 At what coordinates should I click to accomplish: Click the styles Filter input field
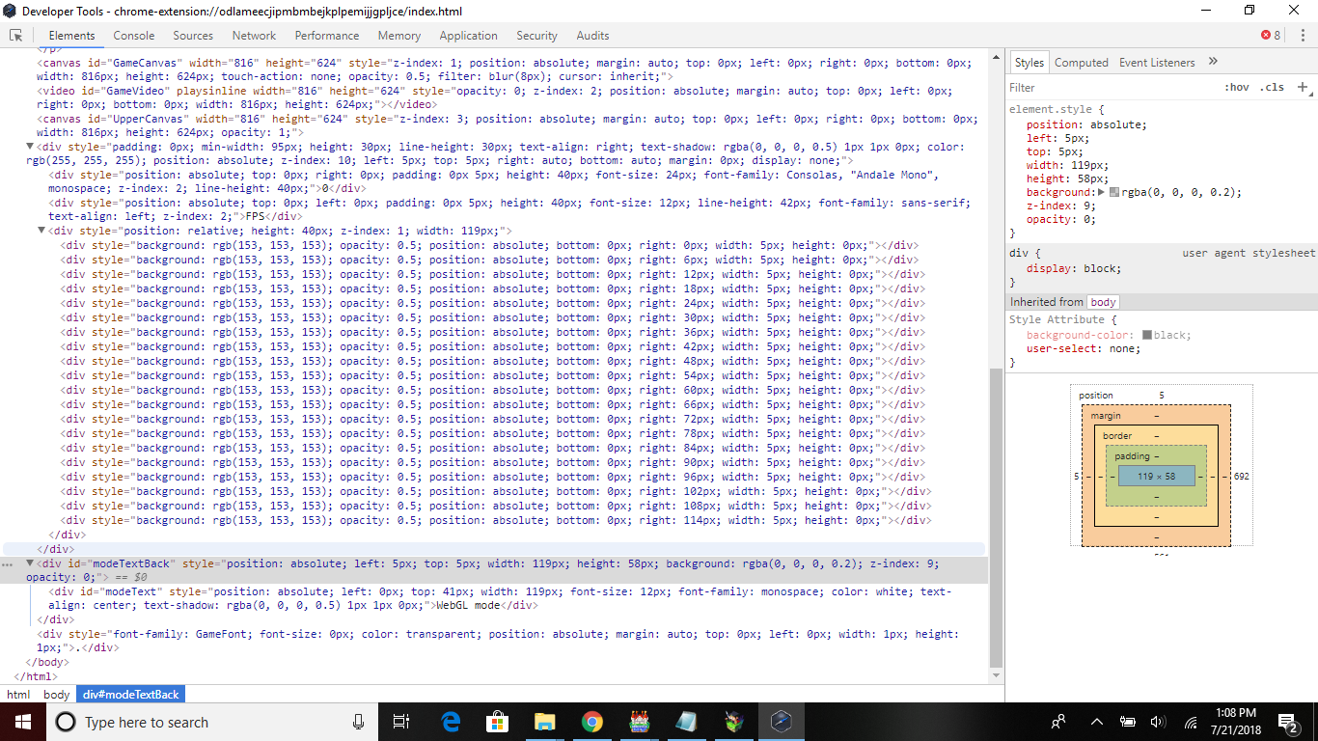(x=1110, y=87)
